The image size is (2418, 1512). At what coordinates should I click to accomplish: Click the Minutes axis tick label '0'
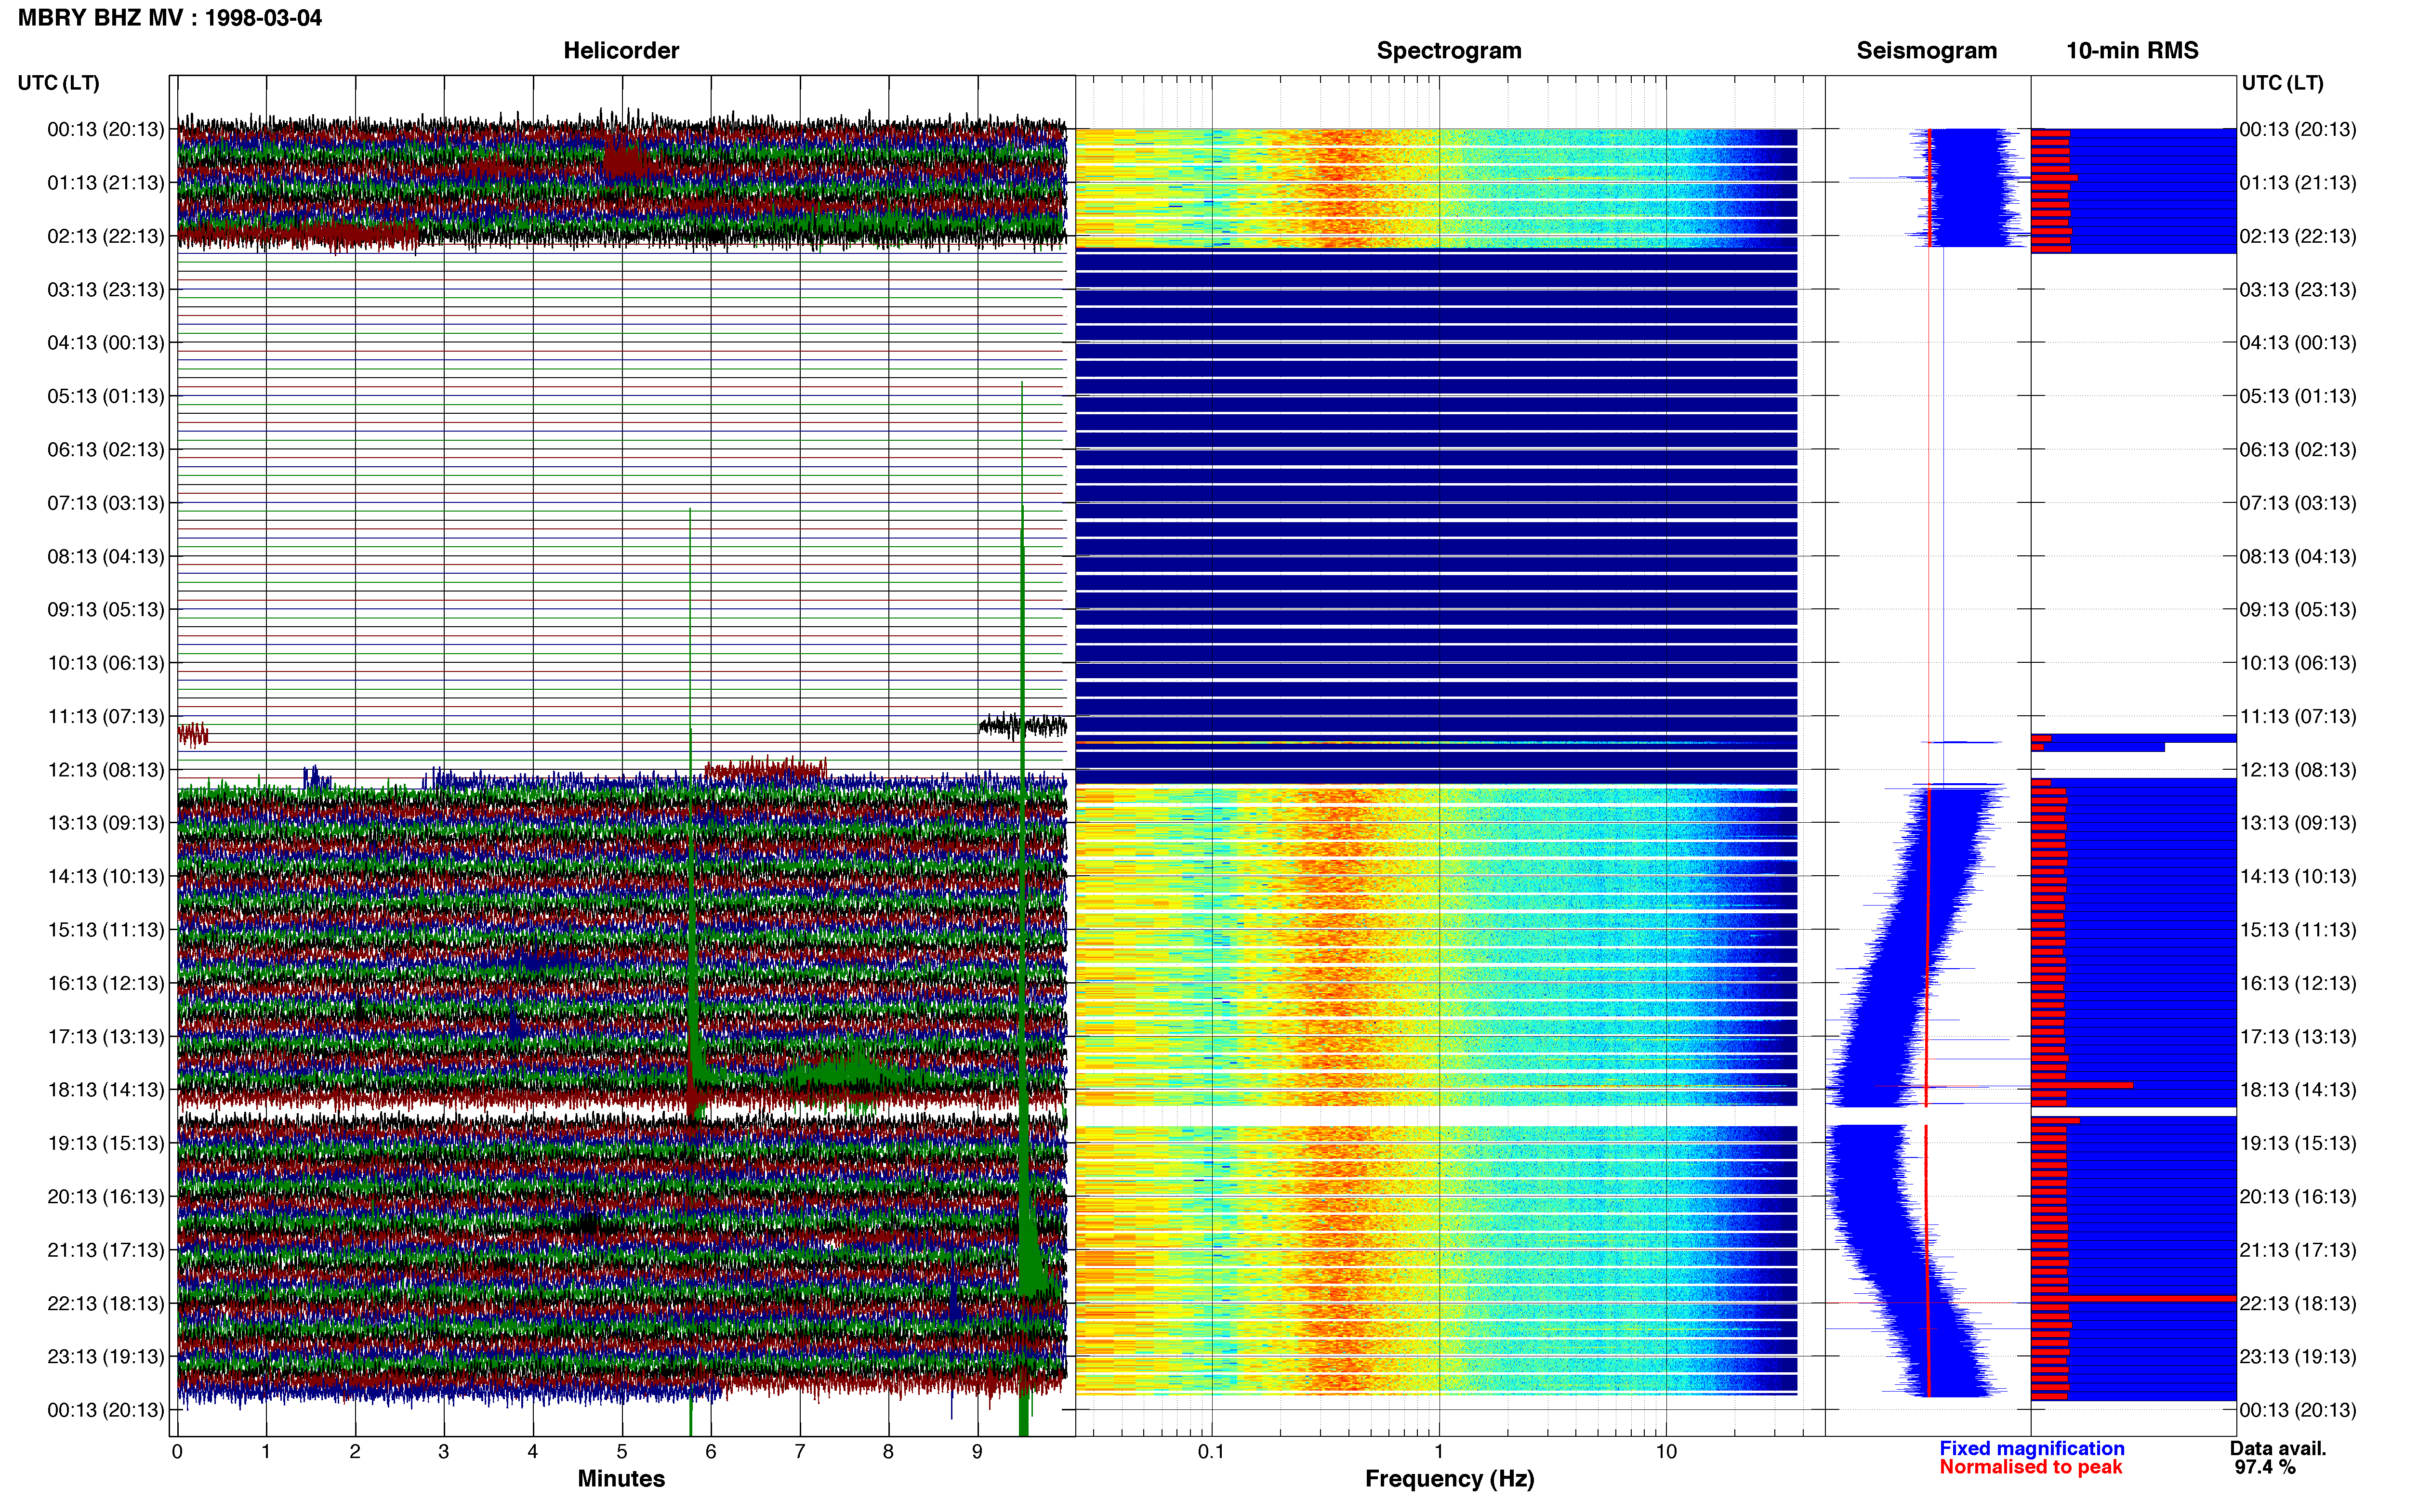click(x=177, y=1452)
